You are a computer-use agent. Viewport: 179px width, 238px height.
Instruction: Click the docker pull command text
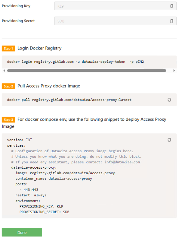(69, 100)
